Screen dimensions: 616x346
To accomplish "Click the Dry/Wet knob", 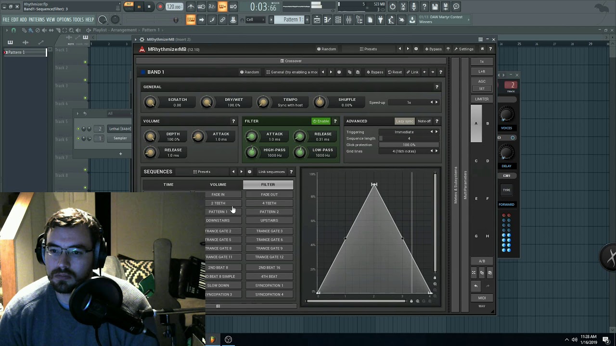I will (206, 102).
